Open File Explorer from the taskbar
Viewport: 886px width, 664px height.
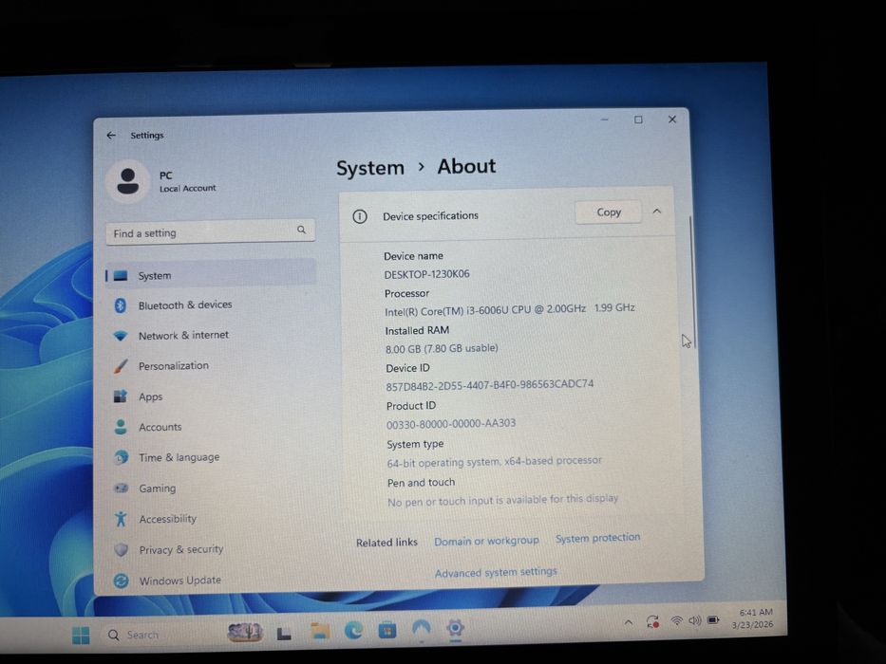point(319,631)
